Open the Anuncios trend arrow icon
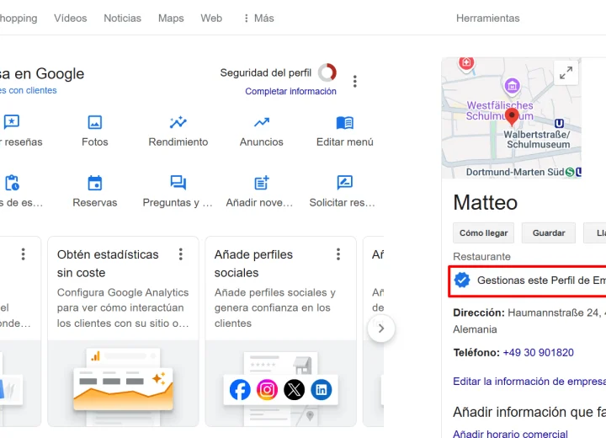The height and width of the screenshot is (438, 606). [x=262, y=122]
